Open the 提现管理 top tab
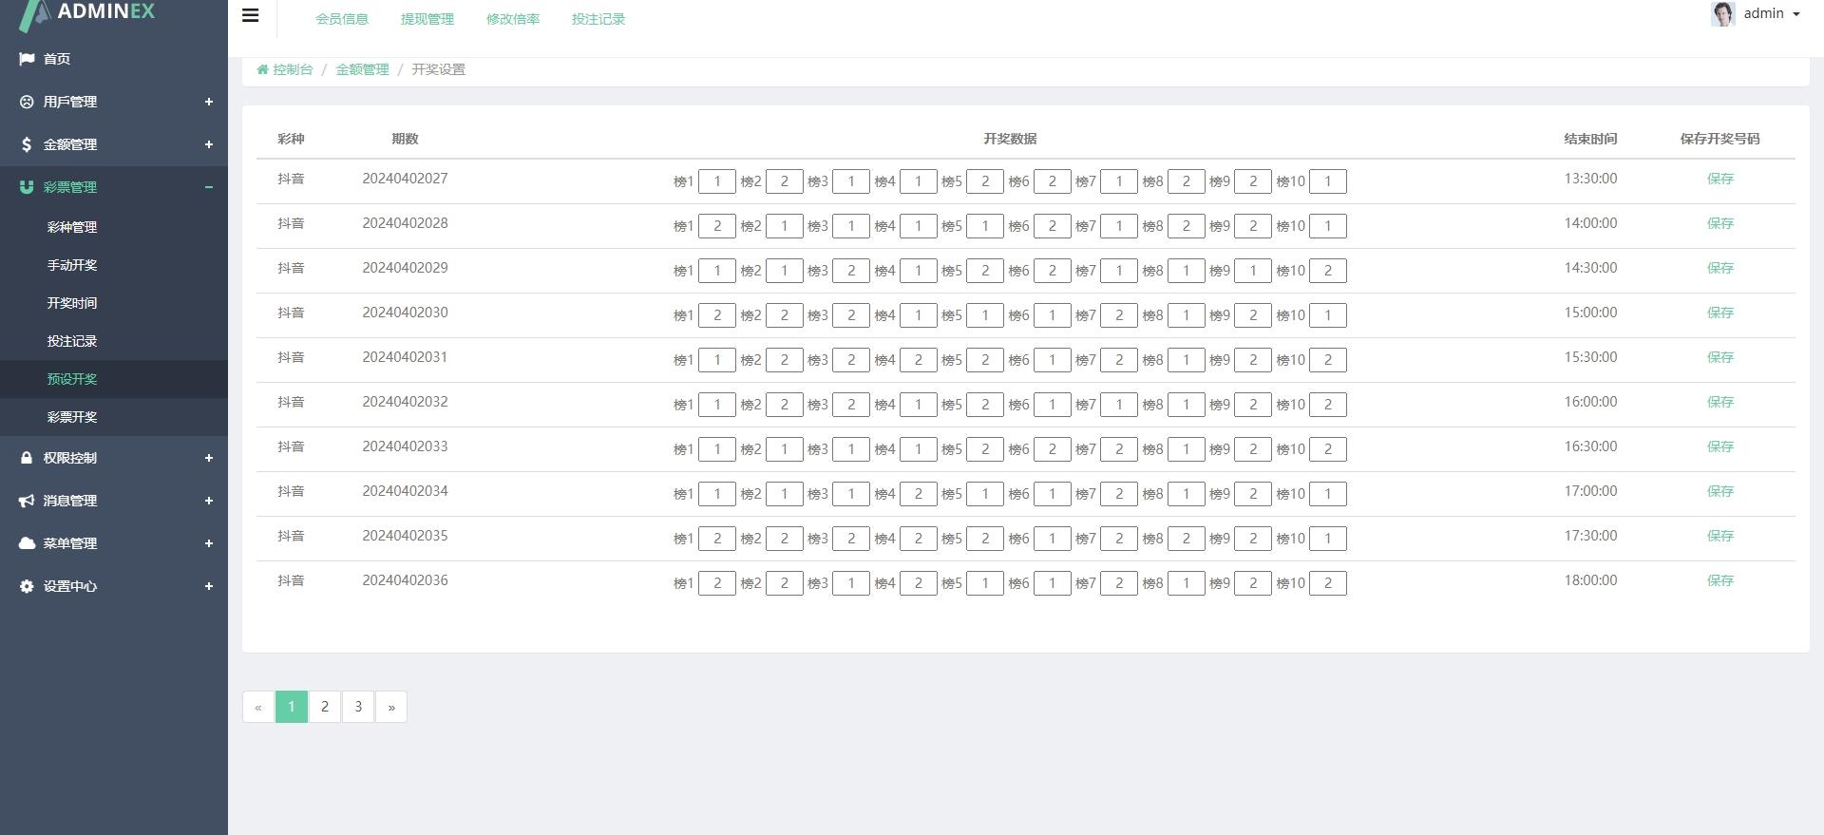The image size is (1824, 835). [x=427, y=19]
